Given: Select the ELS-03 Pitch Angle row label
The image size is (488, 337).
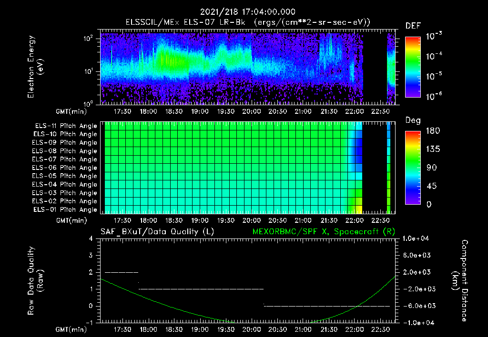Looking at the screenshot, I should [x=65, y=193].
